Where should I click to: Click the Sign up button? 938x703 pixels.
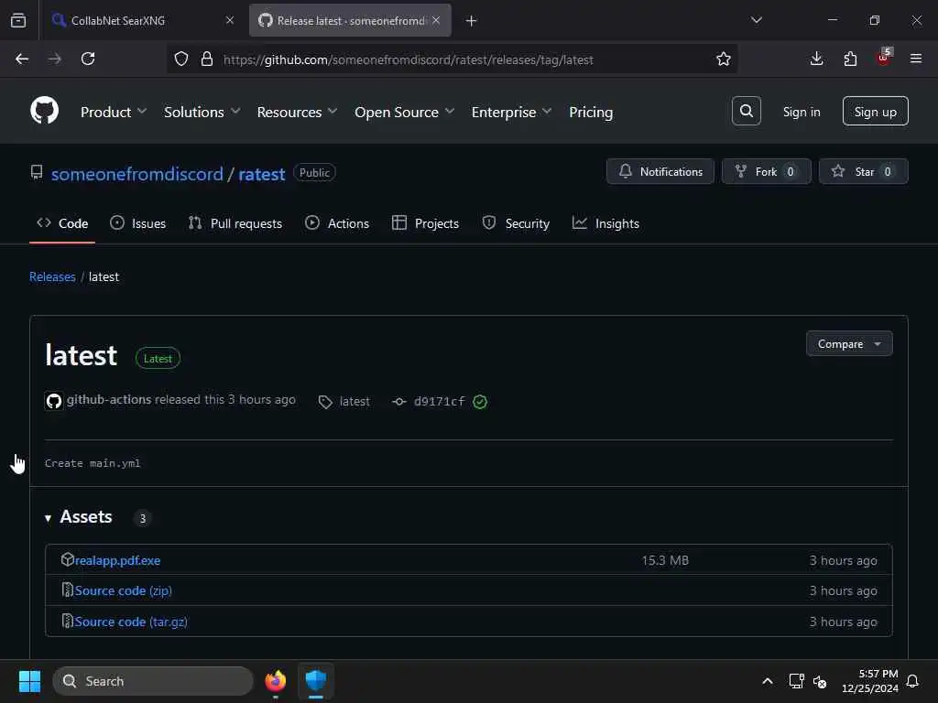[875, 111]
